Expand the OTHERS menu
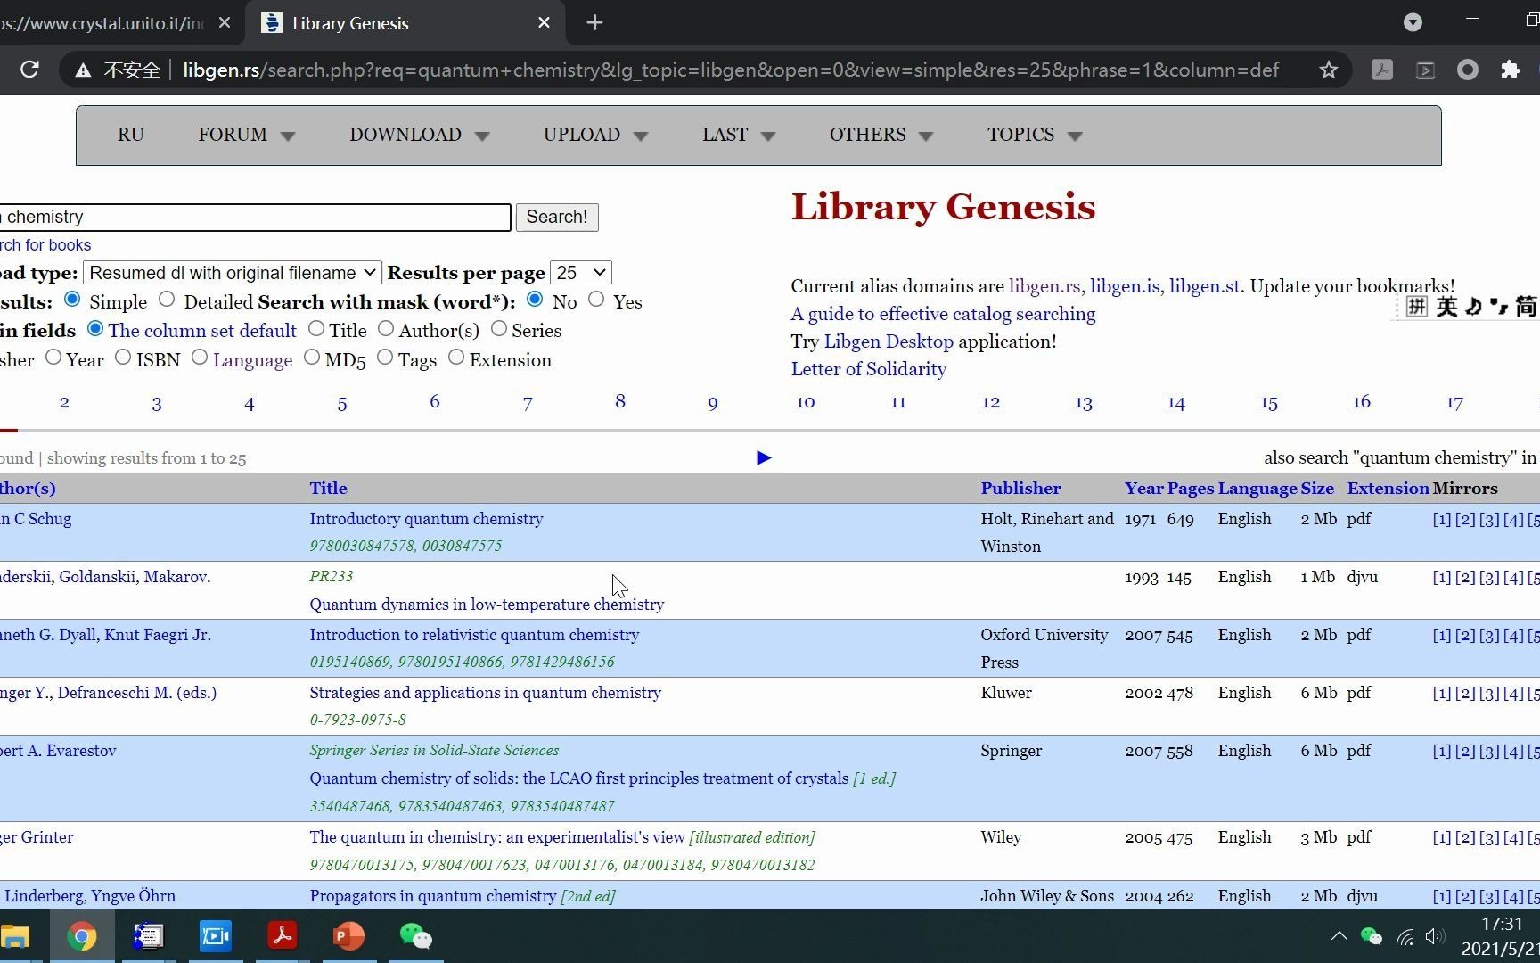This screenshot has height=963, width=1540. [881, 135]
